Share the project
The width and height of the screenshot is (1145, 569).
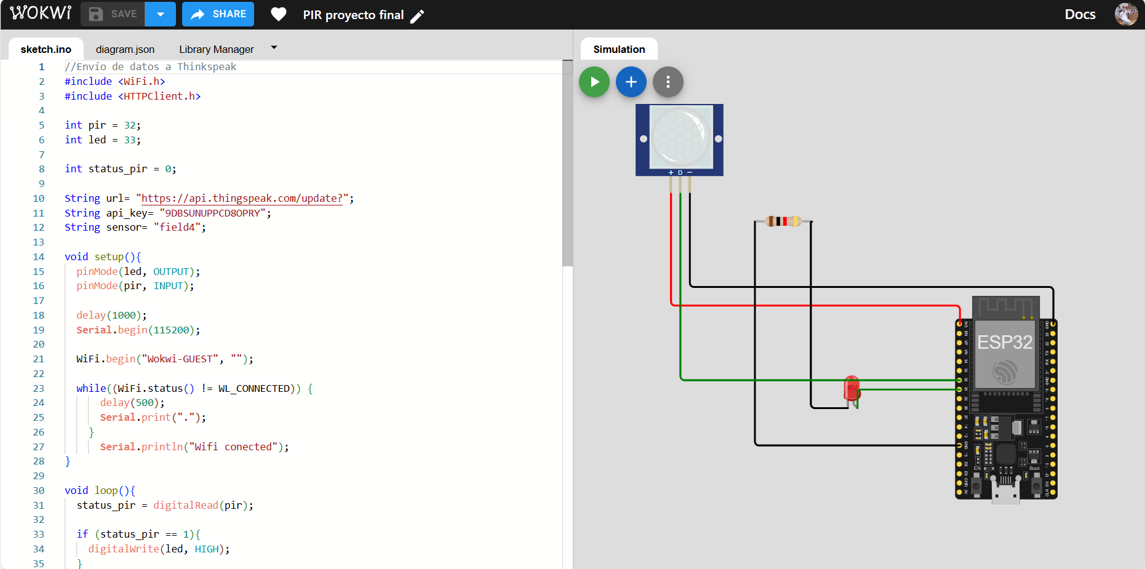point(218,14)
